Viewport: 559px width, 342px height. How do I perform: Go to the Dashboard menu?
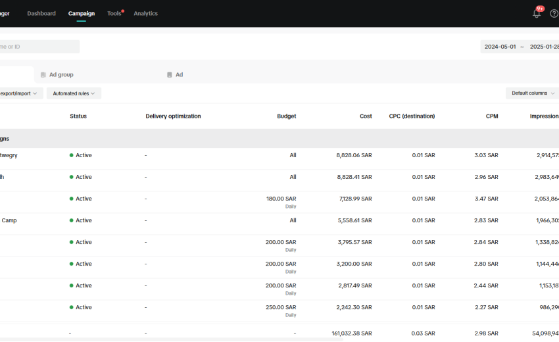pyautogui.click(x=41, y=13)
